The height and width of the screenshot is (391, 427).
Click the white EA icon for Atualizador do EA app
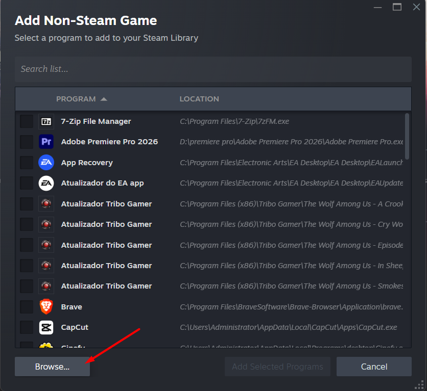(x=46, y=183)
